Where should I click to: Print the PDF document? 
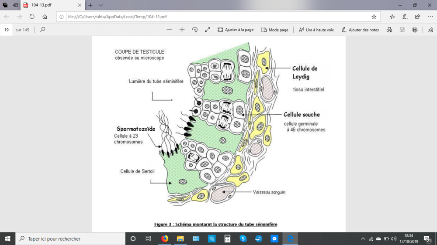[x=389, y=30]
